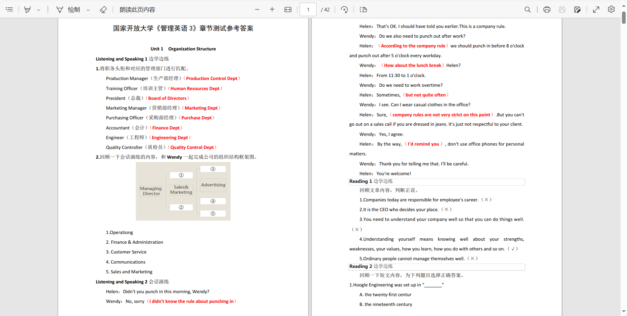Select the Draw (绘制) pen tool
Screen dimensions: 627x316
click(x=68, y=9)
